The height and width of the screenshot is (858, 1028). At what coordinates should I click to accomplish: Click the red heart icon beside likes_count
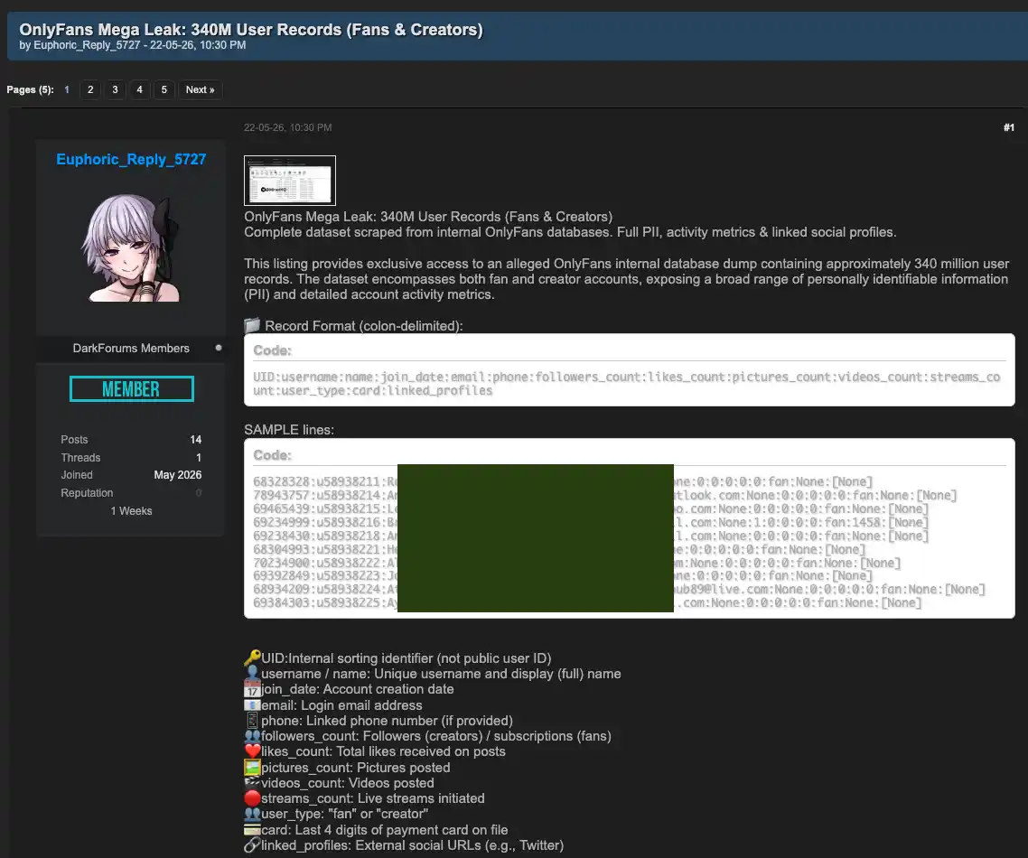tap(252, 751)
